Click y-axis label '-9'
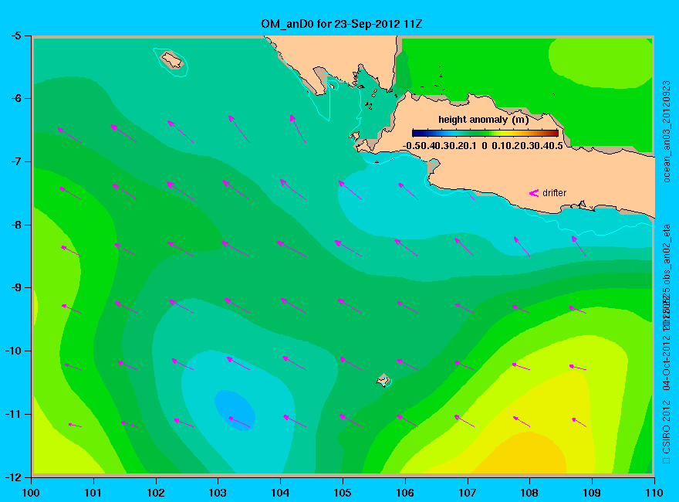 click(x=15, y=288)
